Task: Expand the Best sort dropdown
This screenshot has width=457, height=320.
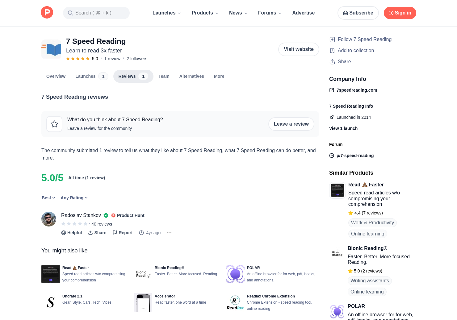Action: tap(48, 198)
